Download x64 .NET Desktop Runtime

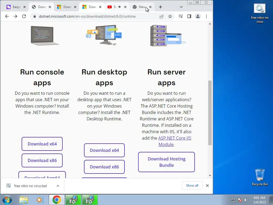click(104, 150)
